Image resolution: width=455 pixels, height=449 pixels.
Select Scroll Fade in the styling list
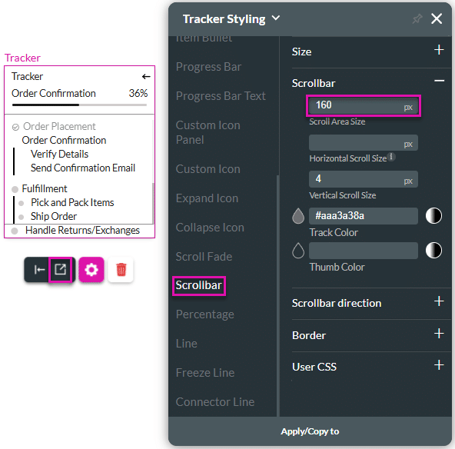(204, 257)
